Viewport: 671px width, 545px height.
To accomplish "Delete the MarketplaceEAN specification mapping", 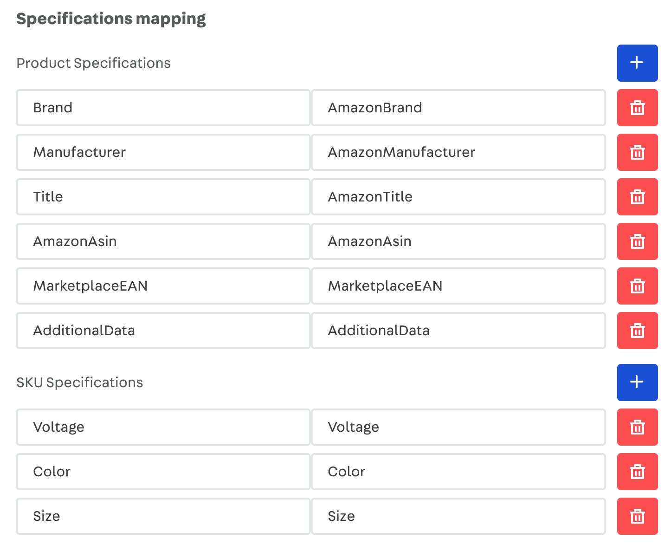I will click(637, 286).
